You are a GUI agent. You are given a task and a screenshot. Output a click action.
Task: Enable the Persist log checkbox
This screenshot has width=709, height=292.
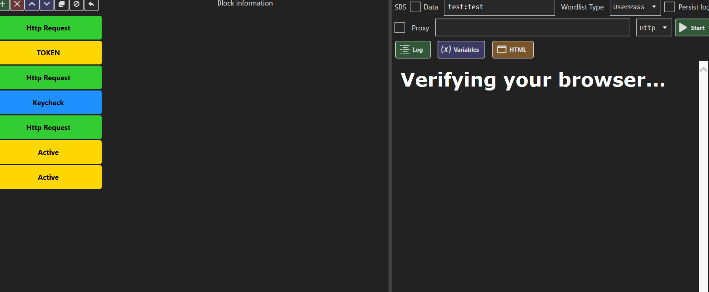tap(669, 7)
